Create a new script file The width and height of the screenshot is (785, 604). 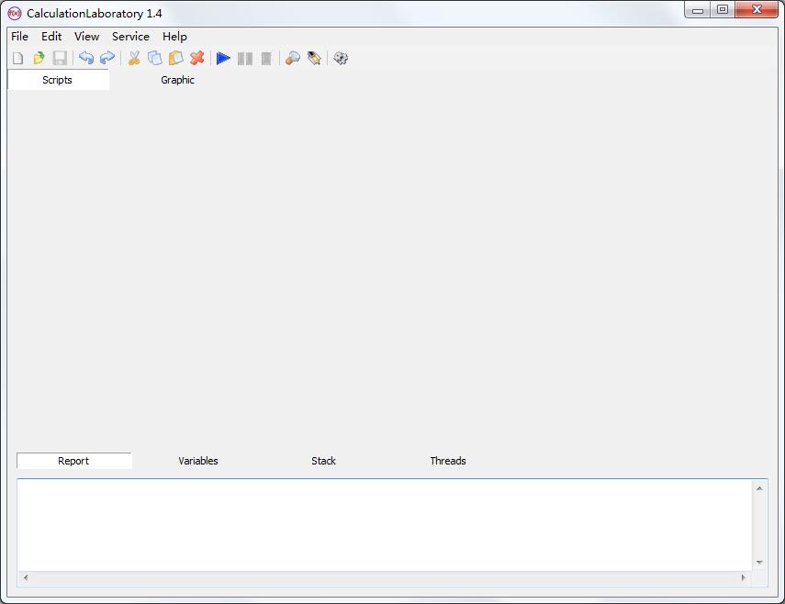pos(18,59)
